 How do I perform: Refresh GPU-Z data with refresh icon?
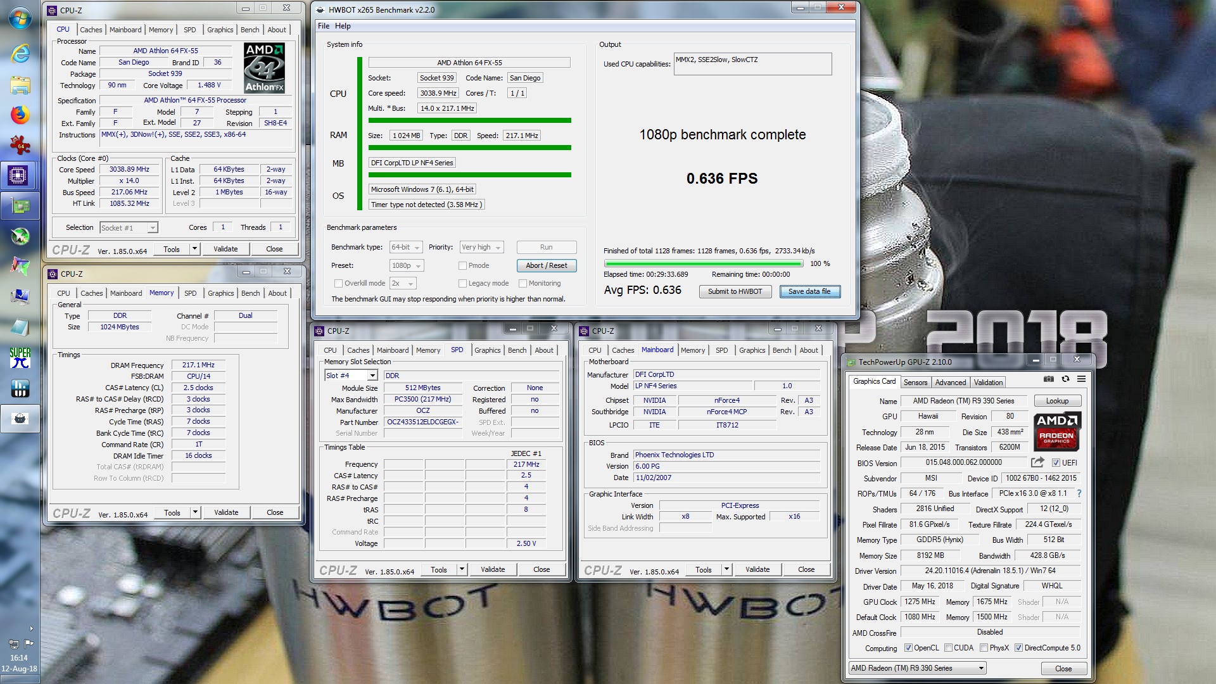[1065, 379]
